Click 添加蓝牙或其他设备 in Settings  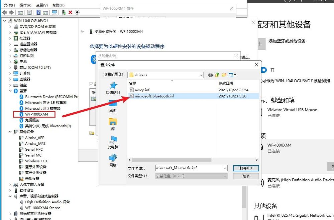click(287, 41)
